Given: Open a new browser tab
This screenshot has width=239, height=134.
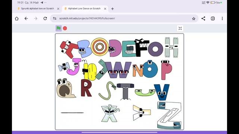Looking at the screenshot, I should pyautogui.click(x=112, y=9).
